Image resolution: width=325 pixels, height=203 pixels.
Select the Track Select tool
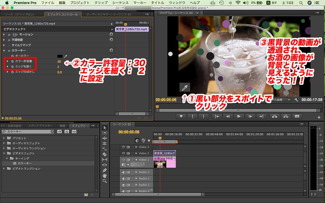(105, 133)
